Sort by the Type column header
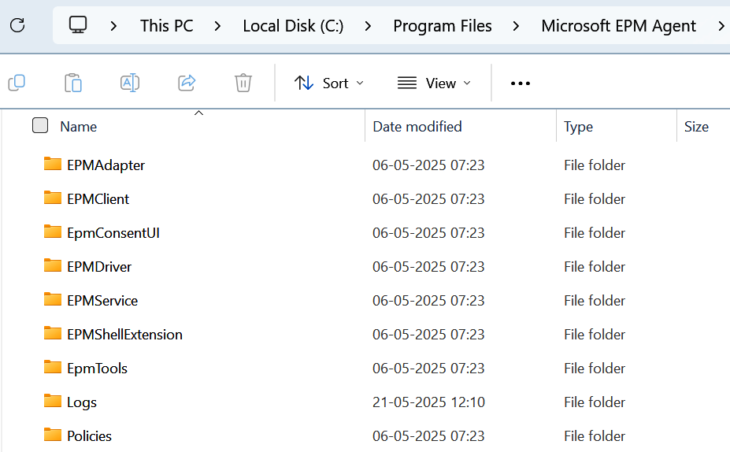The image size is (730, 452). pos(578,127)
